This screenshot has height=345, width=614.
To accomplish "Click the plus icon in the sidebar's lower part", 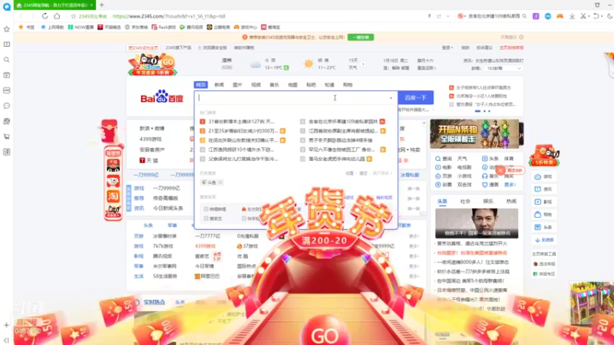I will (x=6, y=325).
